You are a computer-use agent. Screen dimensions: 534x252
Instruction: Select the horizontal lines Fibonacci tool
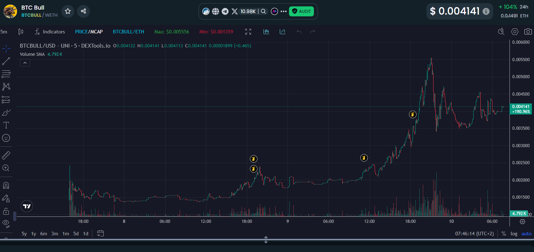[6, 74]
